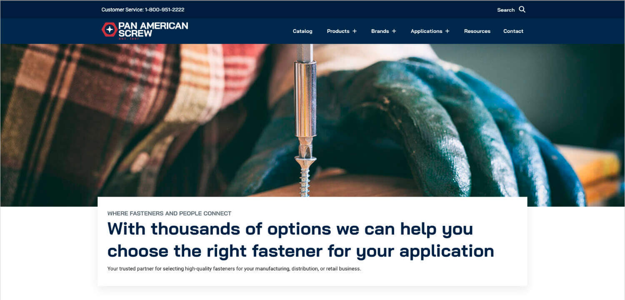Click the Pan American Screw wordmark
625x300 pixels.
click(x=153, y=30)
